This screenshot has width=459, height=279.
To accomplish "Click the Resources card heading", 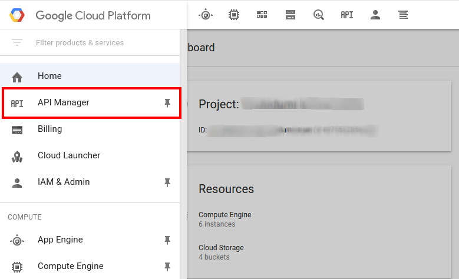I will [226, 189].
